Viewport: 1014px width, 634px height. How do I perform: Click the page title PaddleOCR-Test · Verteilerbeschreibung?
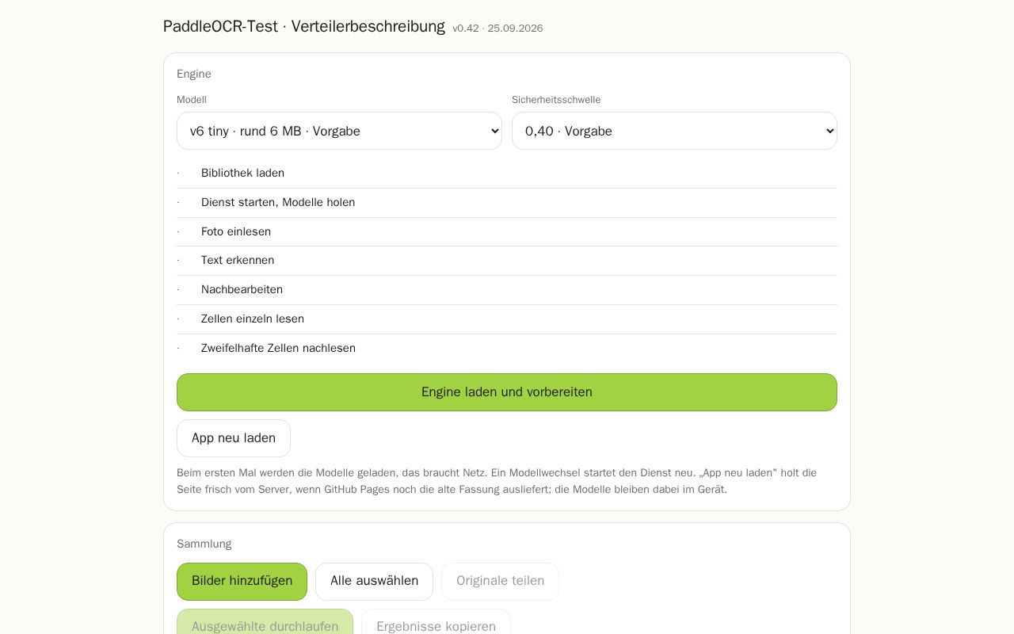[304, 26]
